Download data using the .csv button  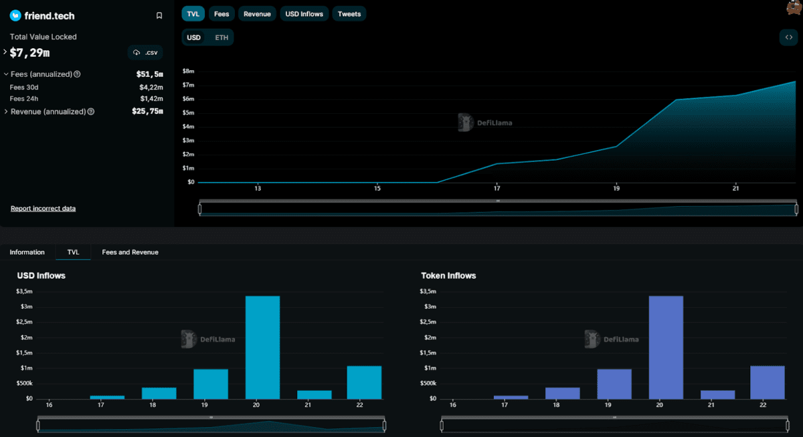(145, 52)
